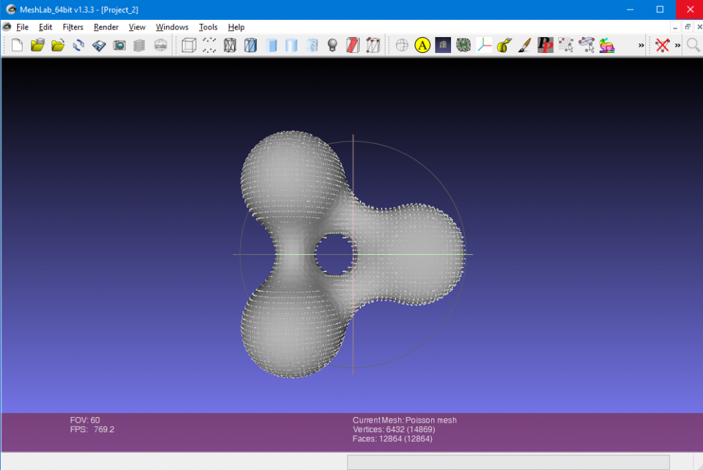This screenshot has height=470, width=703.
Task: Open the Filters menu
Action: [x=73, y=27]
